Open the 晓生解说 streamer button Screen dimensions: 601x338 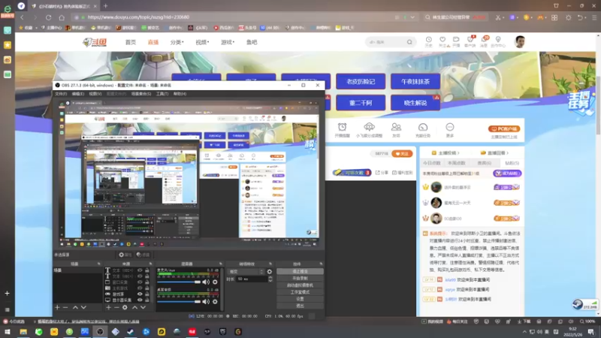415,103
